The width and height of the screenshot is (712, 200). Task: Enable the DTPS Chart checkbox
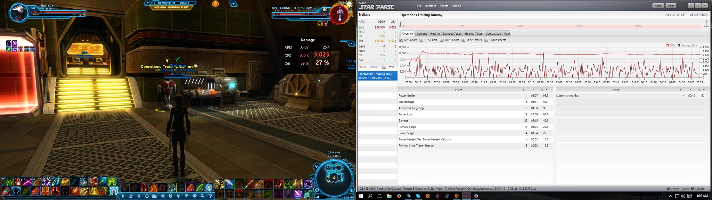point(442,40)
